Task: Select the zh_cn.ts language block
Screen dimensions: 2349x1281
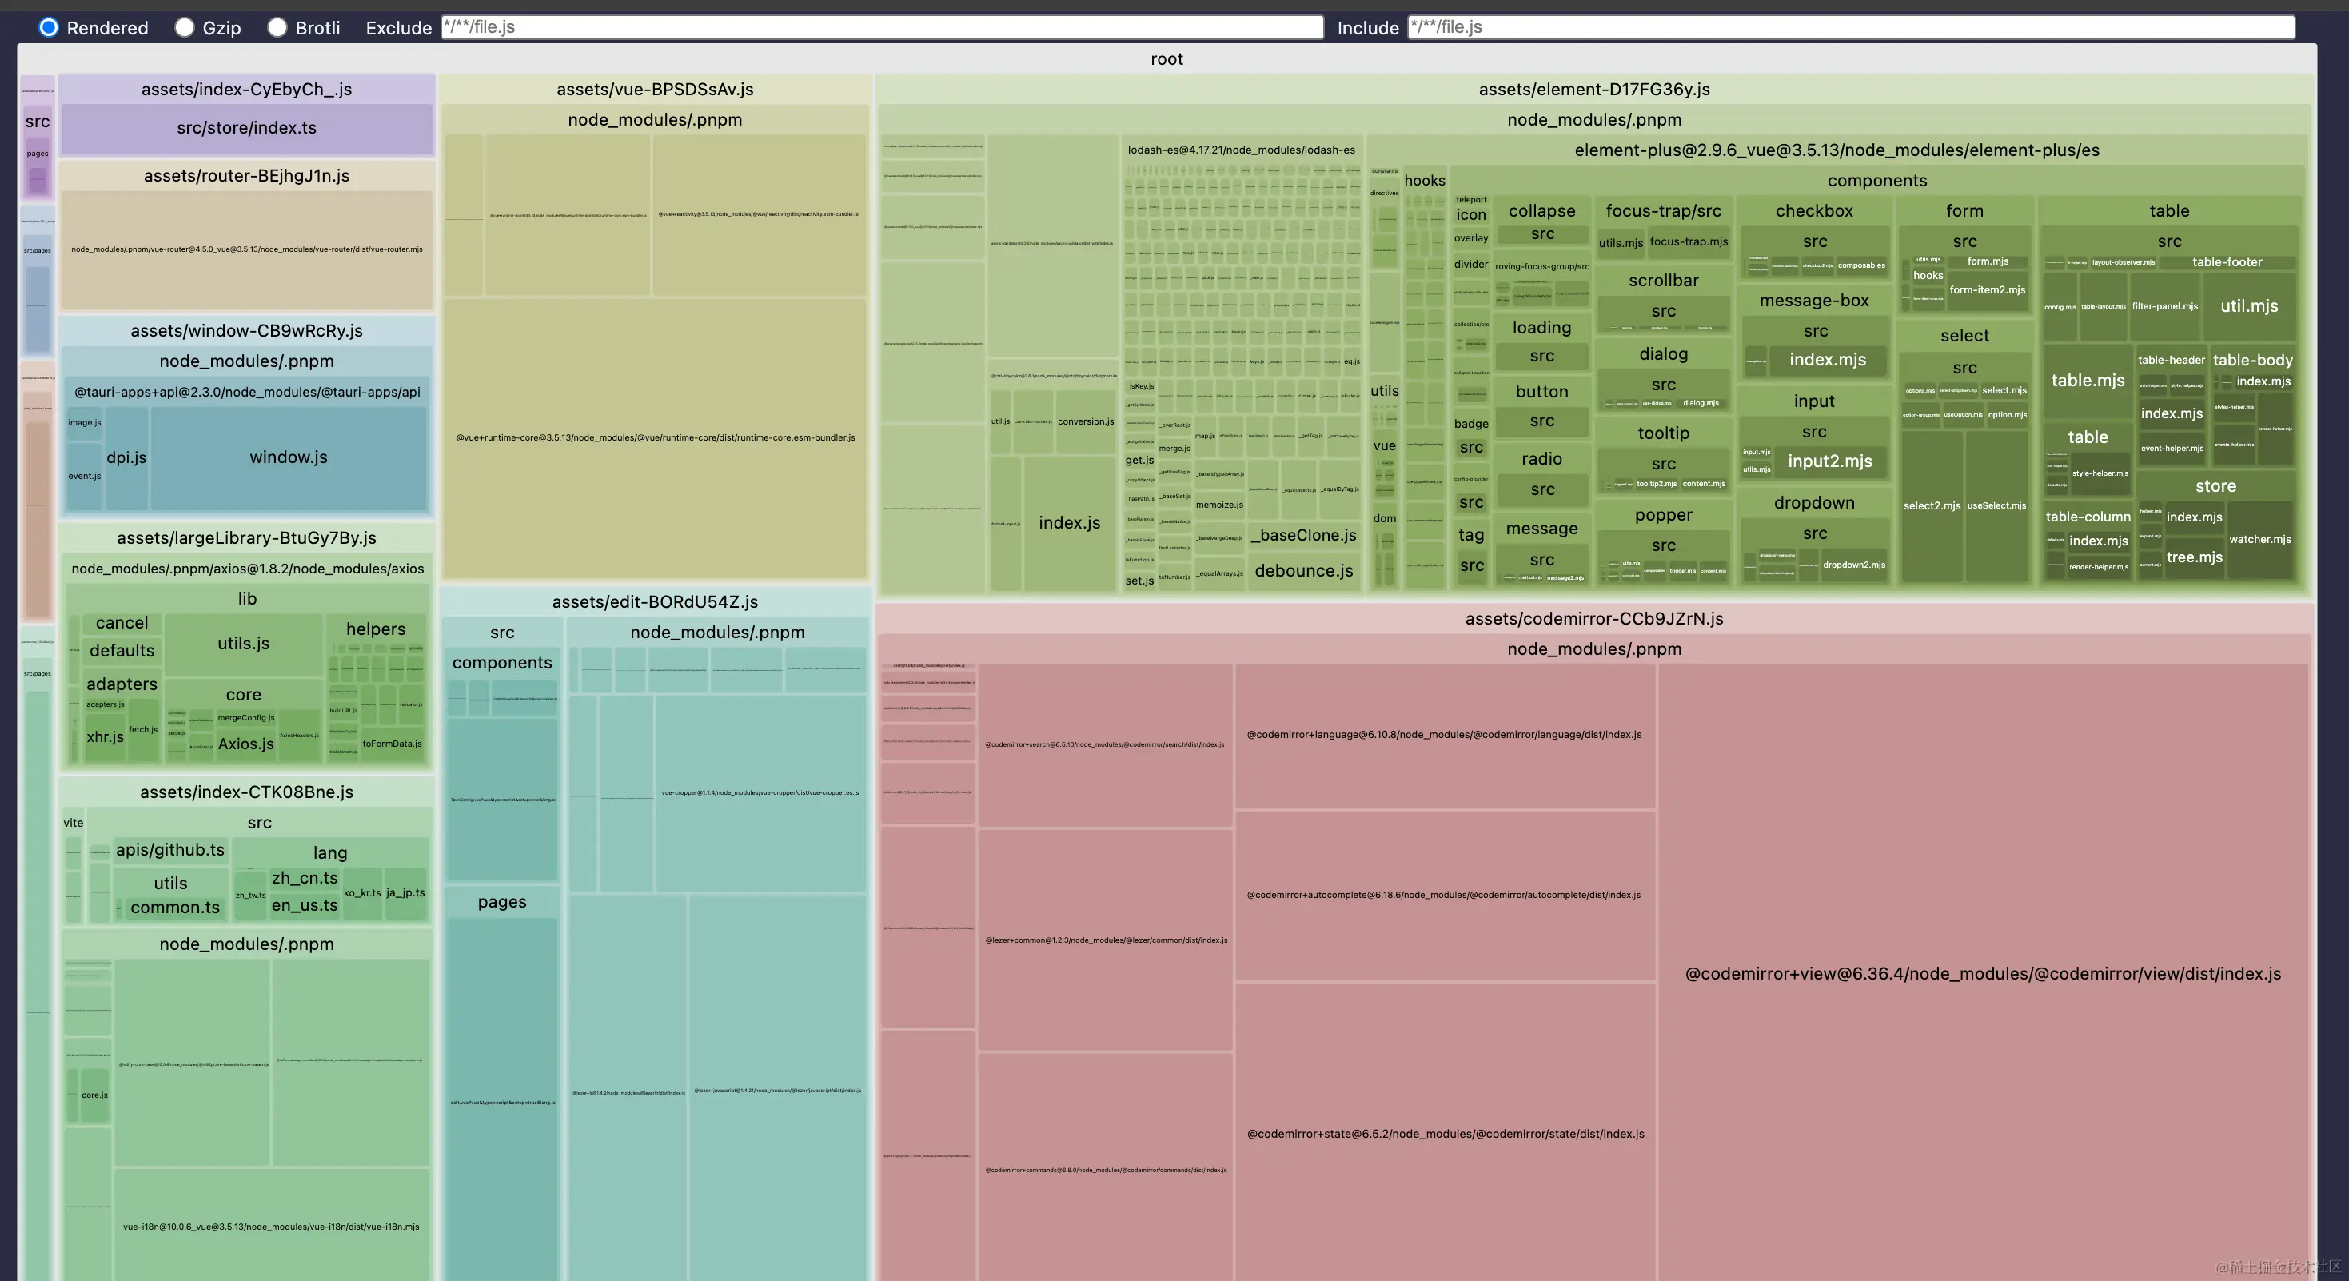Action: coord(305,878)
